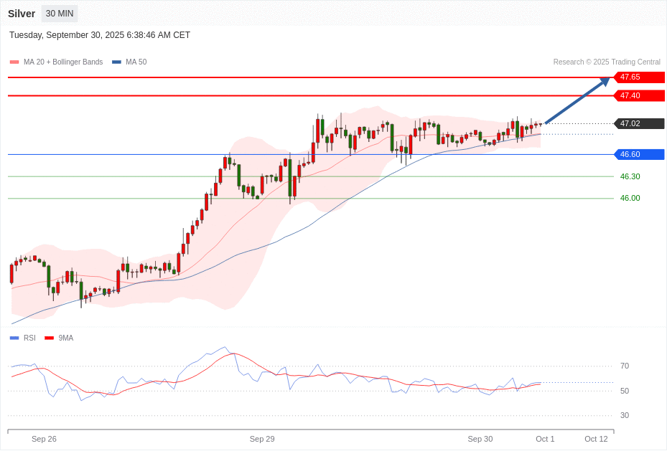The width and height of the screenshot is (667, 451).
Task: Toggle MA 50 legend entry
Action: (x=129, y=62)
